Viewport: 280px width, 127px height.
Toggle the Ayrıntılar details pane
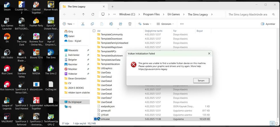coord(268,24)
